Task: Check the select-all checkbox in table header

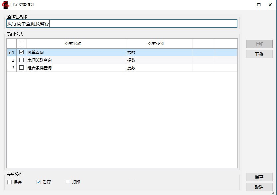Action: pyautogui.click(x=21, y=44)
